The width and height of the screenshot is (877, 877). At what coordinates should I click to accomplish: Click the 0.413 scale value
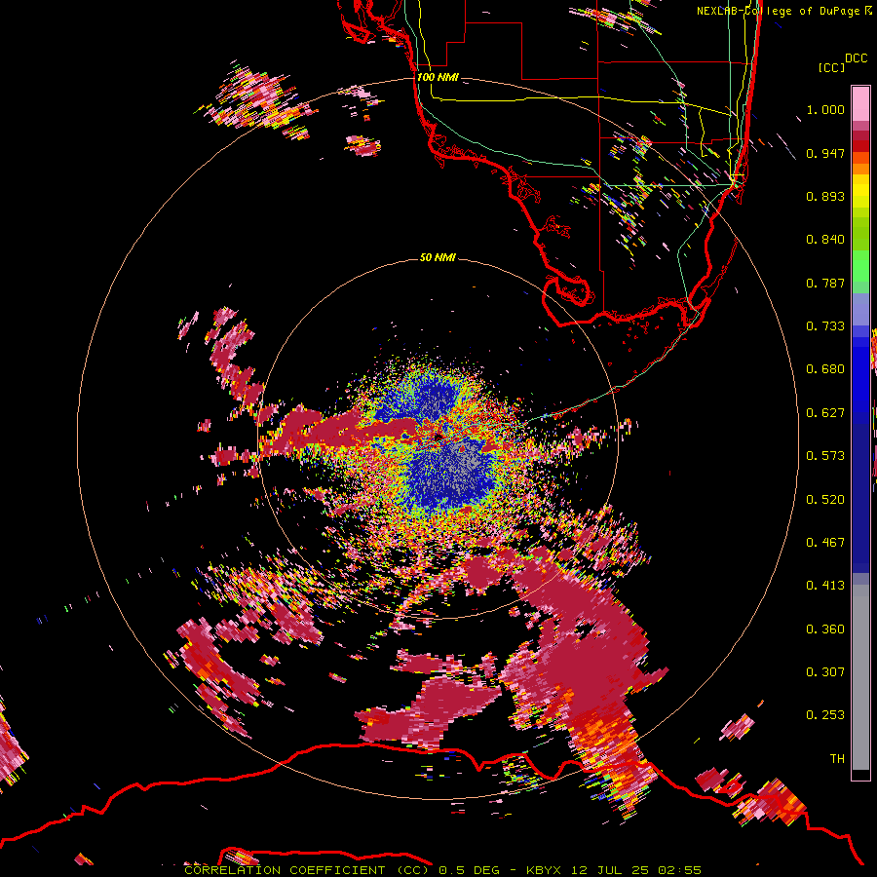pos(825,586)
